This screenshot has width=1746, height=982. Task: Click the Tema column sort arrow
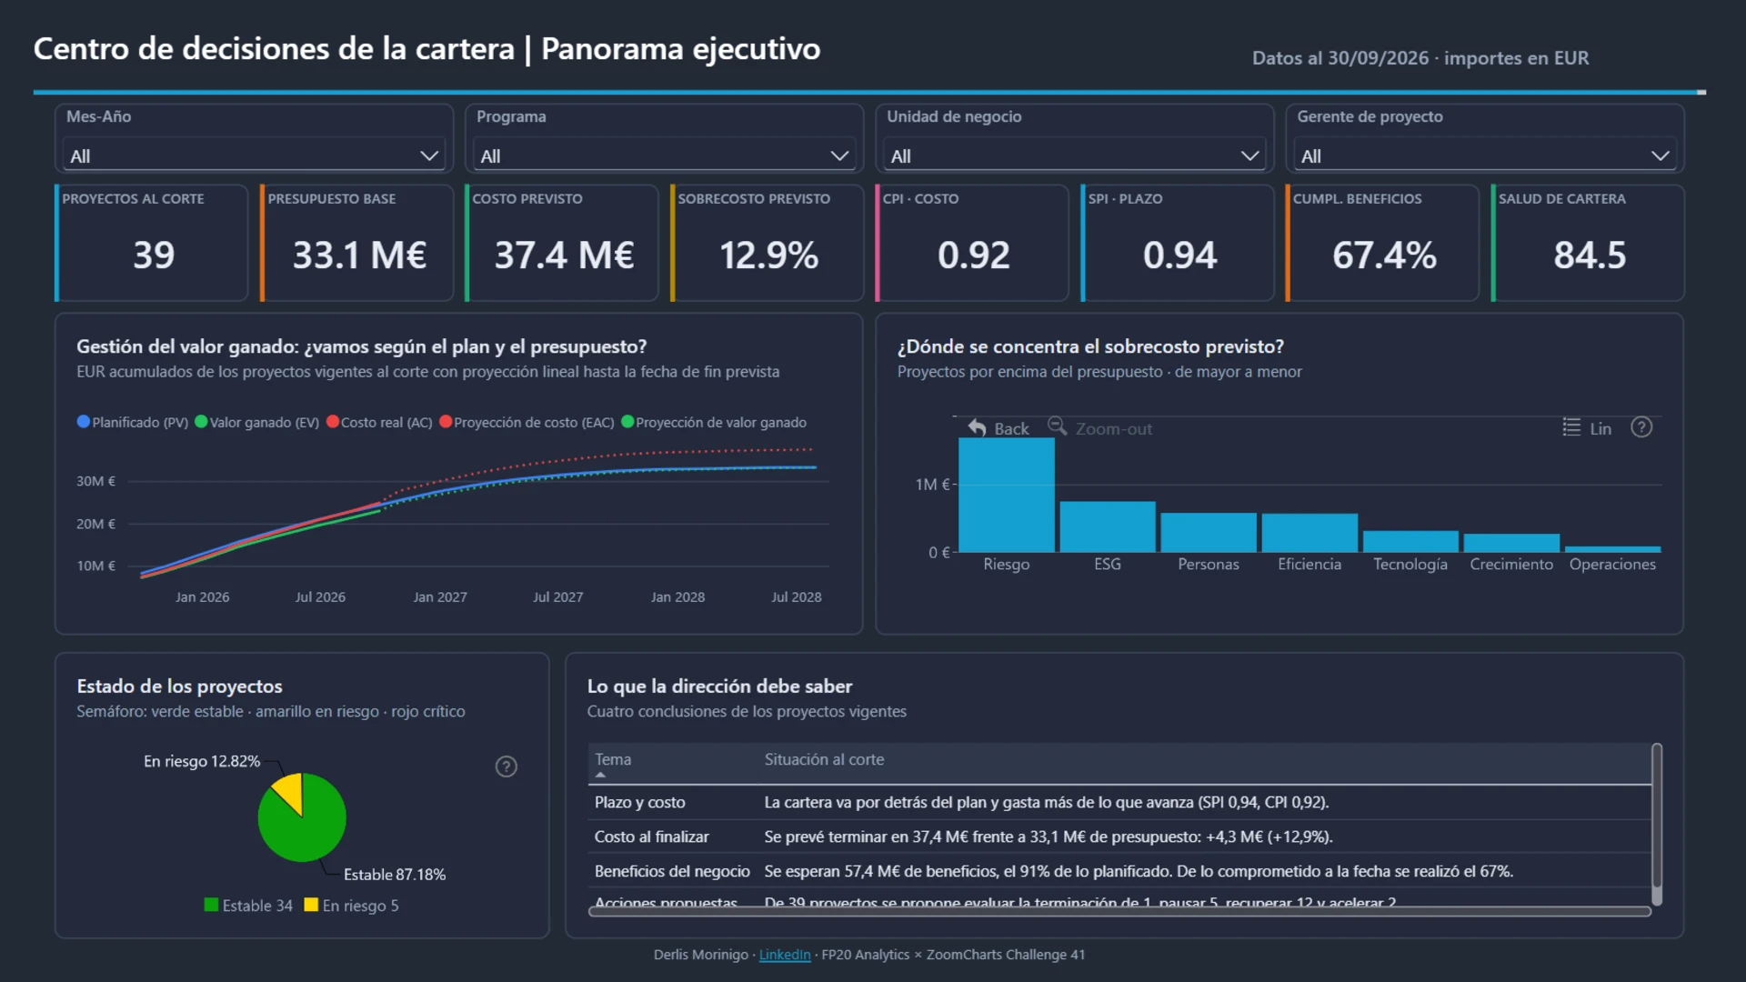pos(600,775)
